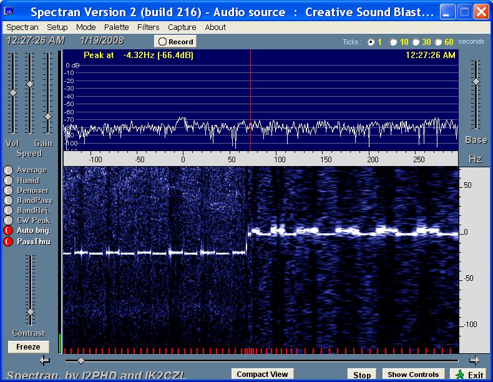The height and width of the screenshot is (382, 493).
Task: Open the Spectran menu
Action: [x=22, y=27]
